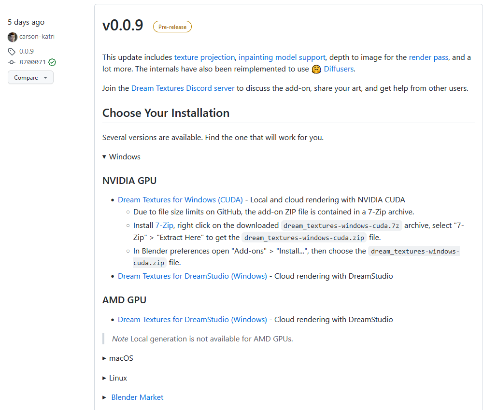This screenshot has height=410, width=483.
Task: Click the Pre-release badge
Action: [x=172, y=27]
